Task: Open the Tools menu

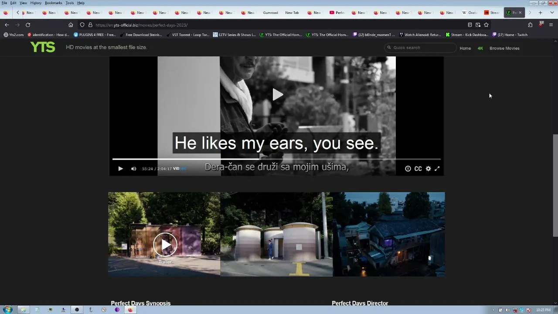Action: coord(70,3)
